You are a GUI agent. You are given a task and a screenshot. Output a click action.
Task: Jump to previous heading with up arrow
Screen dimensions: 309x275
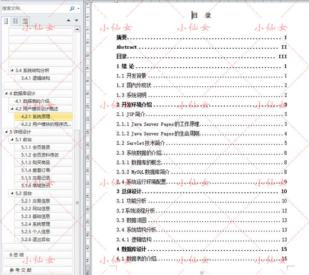[x=68, y=20]
